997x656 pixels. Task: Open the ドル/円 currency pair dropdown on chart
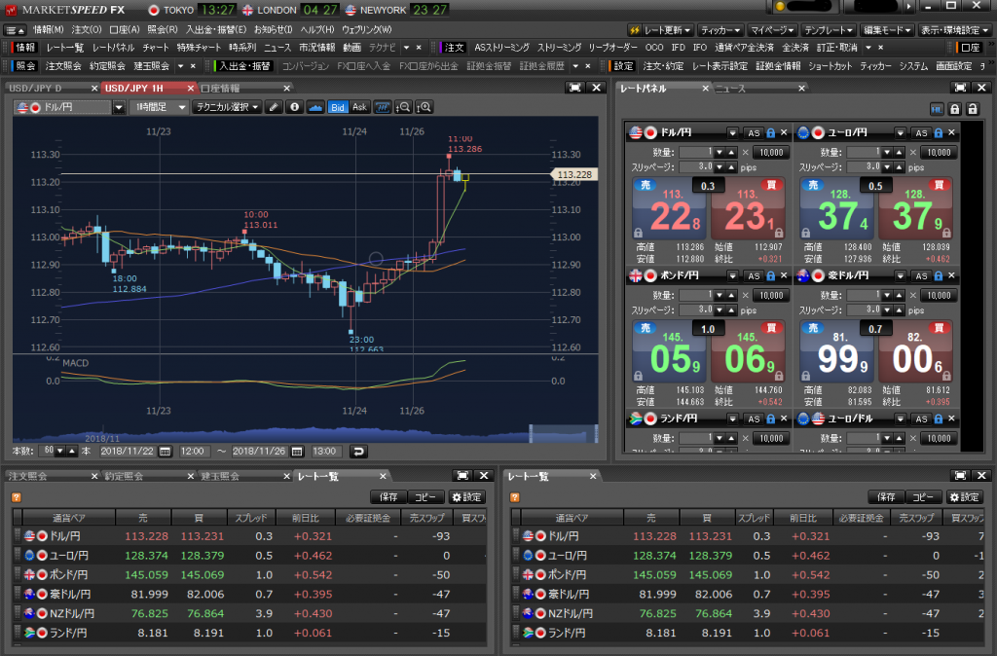click(119, 107)
